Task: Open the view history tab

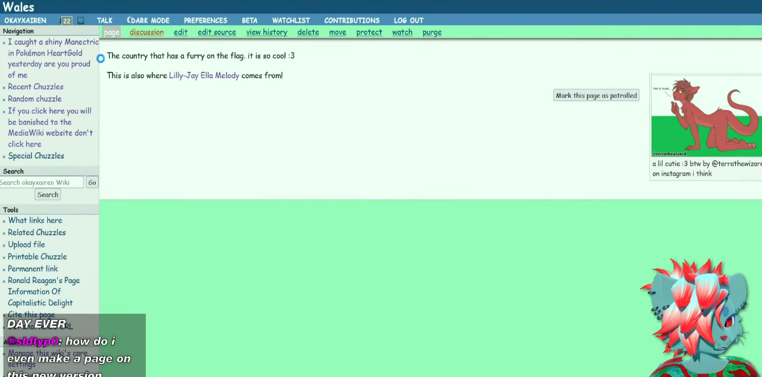Action: [266, 32]
